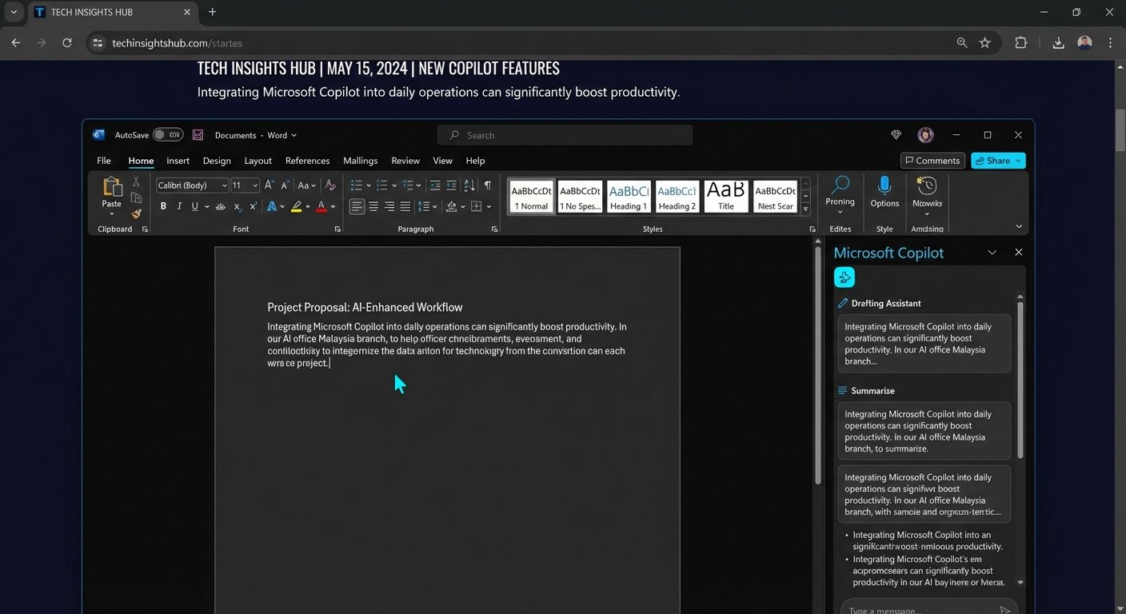1126x614 pixels.
Task: Open the Insert ribbon tab
Action: (x=178, y=160)
